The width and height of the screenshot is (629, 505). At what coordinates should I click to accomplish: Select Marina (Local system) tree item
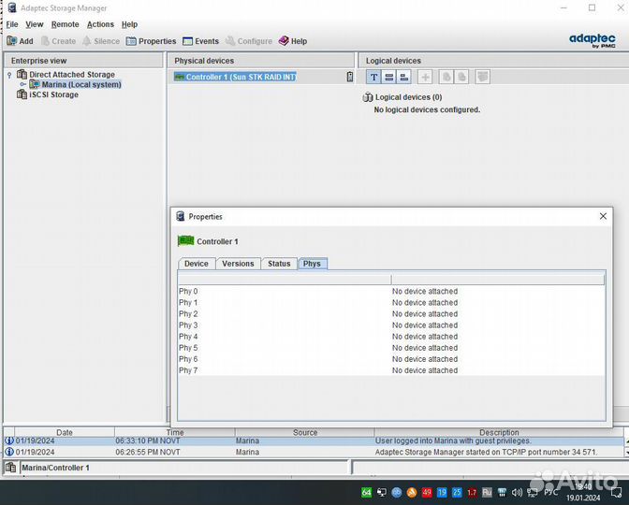click(x=81, y=84)
